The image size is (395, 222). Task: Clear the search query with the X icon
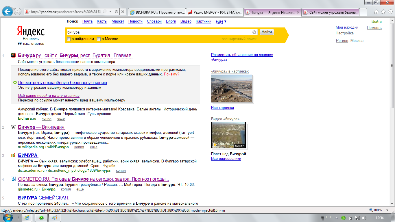click(254, 32)
